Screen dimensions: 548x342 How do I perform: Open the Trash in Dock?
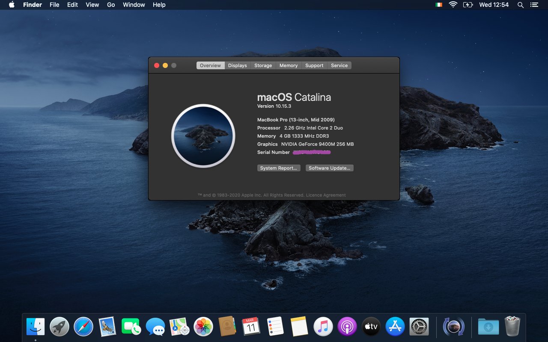pos(512,326)
